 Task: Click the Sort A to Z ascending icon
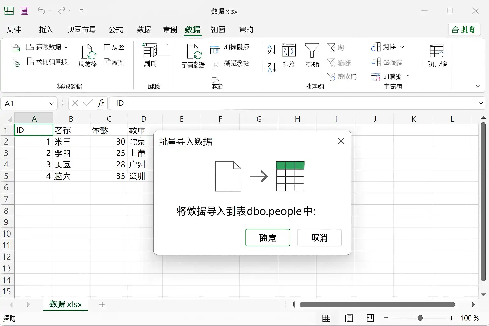272,50
